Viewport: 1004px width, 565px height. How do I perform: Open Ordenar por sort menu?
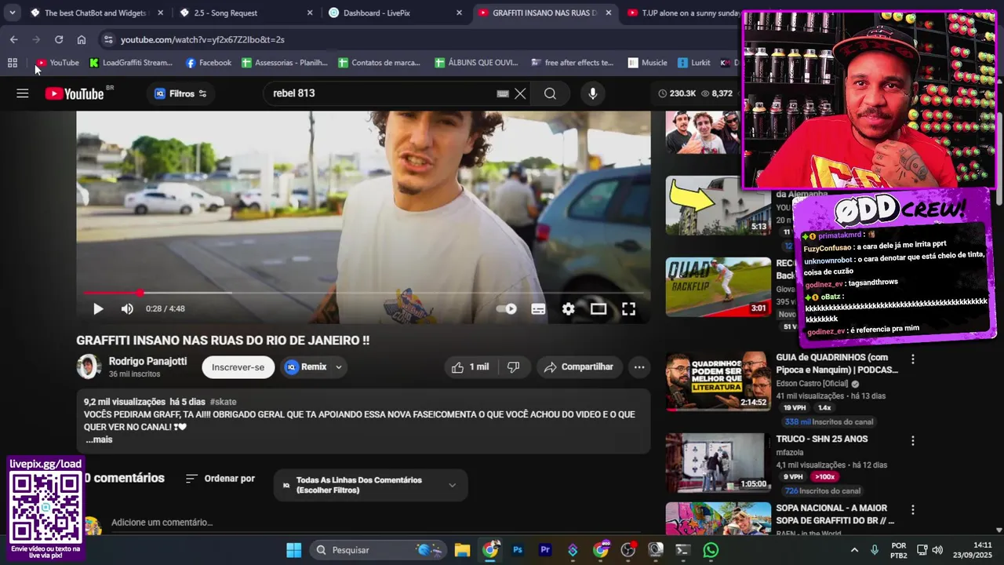pyautogui.click(x=220, y=479)
